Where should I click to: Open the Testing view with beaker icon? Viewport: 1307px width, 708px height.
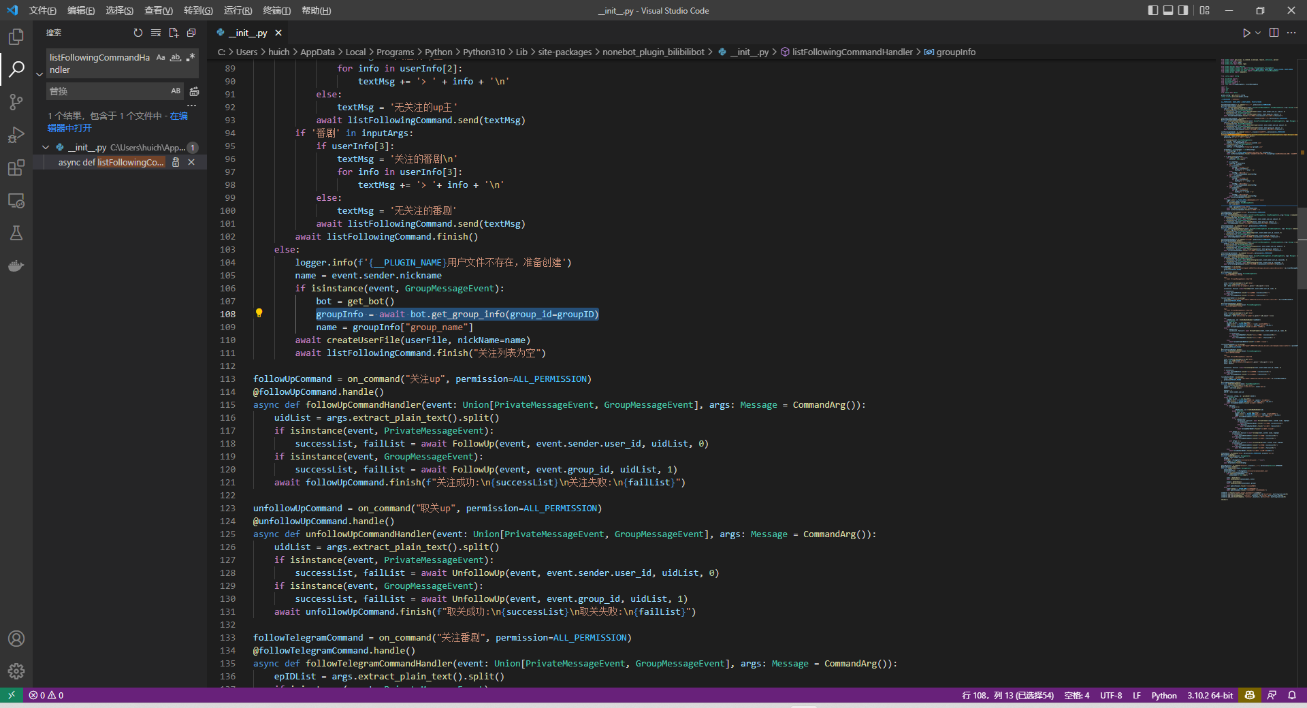[16, 233]
